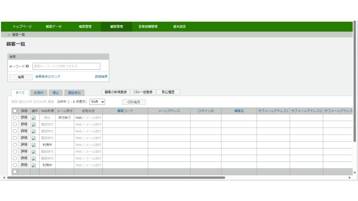The height and width of the screenshot is (201, 358).
Task: Check the checkbox in the seventh table row
Action: click(x=15, y=158)
